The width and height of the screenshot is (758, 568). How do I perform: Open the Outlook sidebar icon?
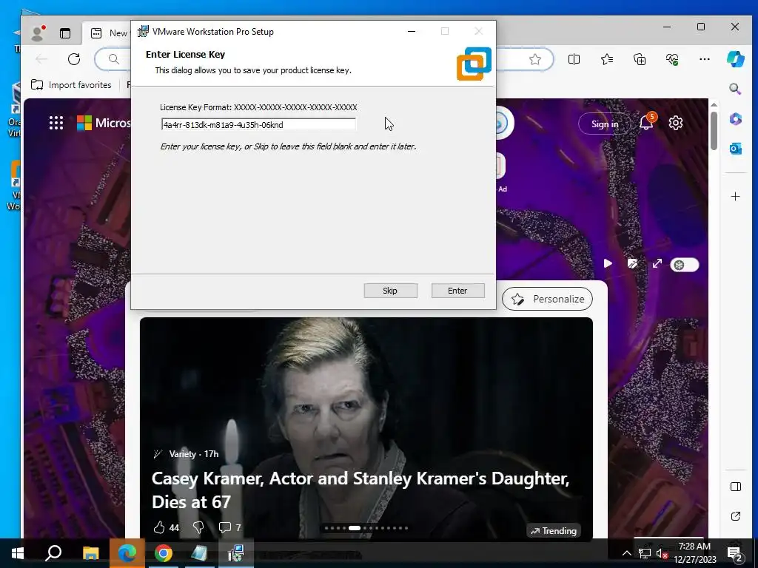(735, 148)
